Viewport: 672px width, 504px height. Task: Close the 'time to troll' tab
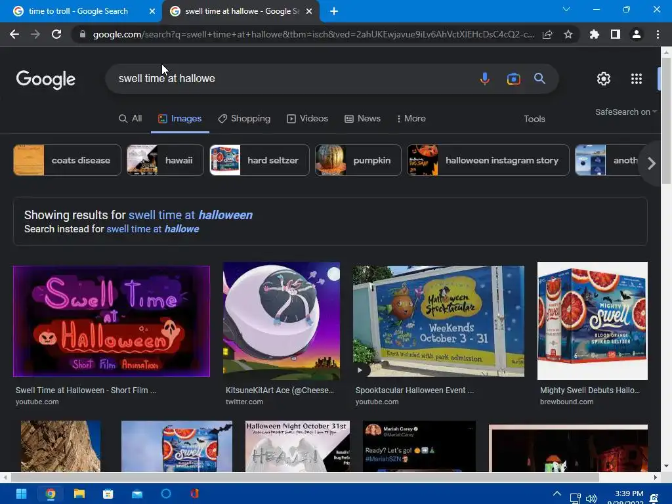[x=152, y=11]
